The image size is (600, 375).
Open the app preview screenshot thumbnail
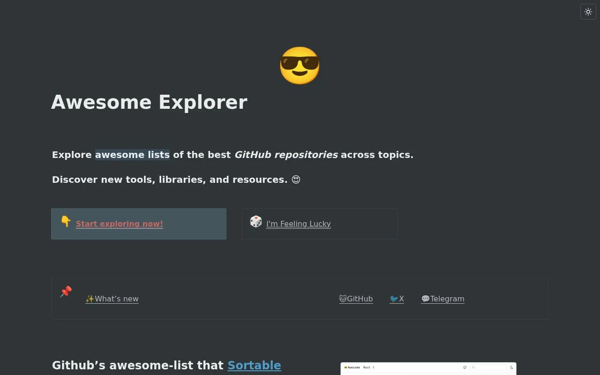coord(428,368)
